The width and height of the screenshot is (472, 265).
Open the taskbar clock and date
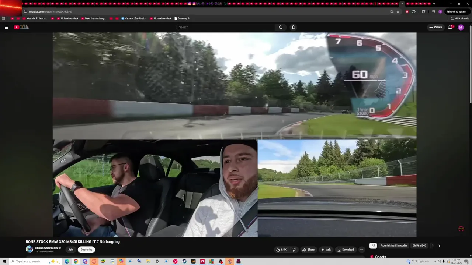pos(456,261)
